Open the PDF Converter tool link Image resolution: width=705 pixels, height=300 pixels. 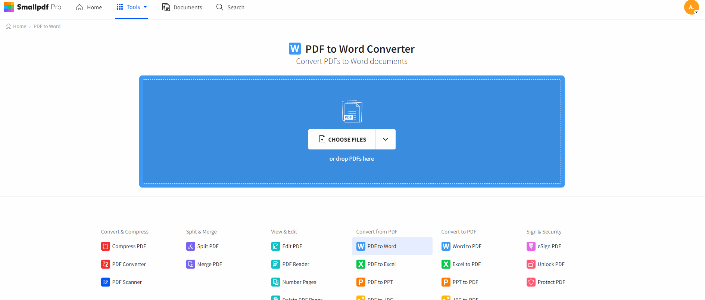[x=129, y=264]
